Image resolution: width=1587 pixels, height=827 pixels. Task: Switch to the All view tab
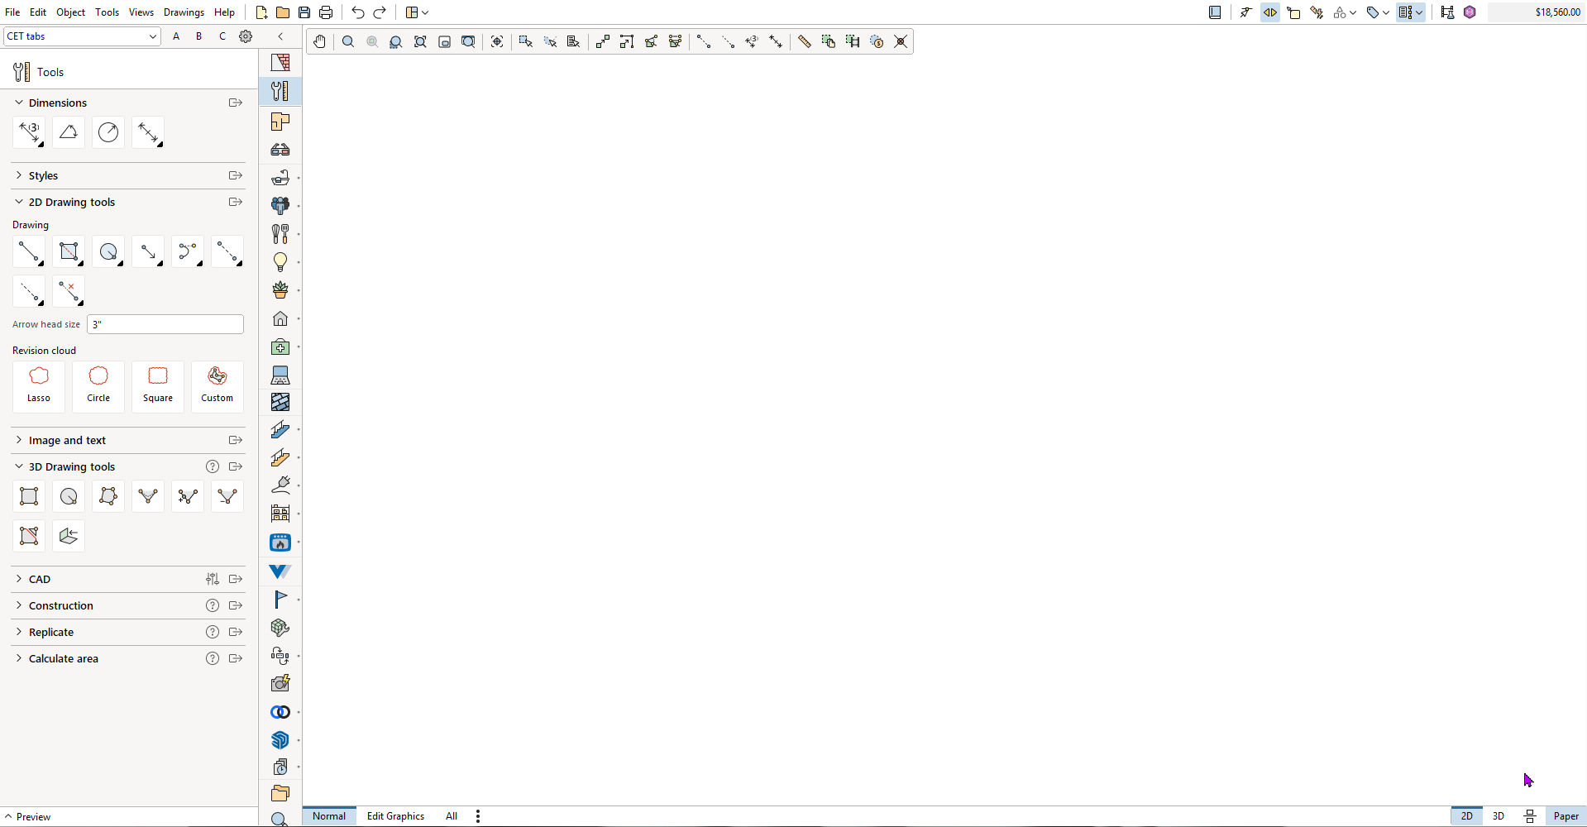452,816
